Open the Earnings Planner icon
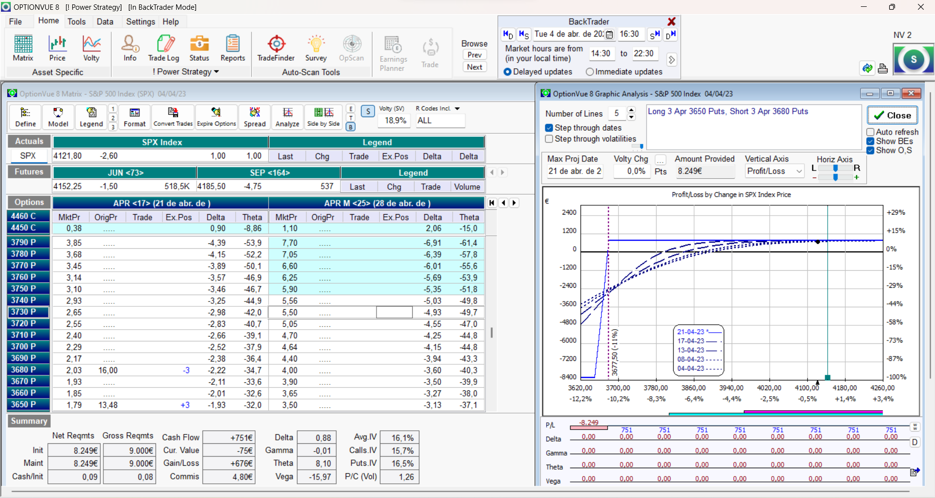The height and width of the screenshot is (498, 935). pos(393,53)
